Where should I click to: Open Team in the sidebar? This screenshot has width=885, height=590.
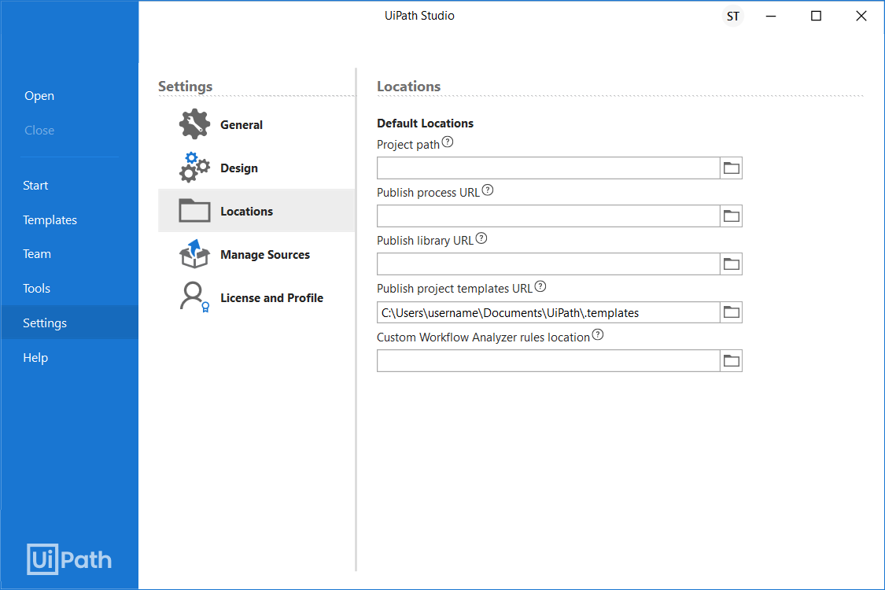[x=37, y=254]
